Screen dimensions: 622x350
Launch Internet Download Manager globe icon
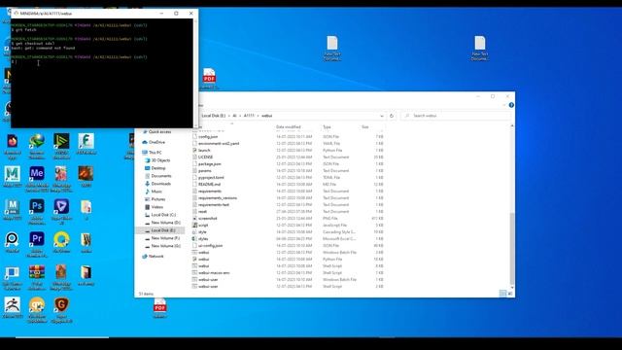[37, 141]
